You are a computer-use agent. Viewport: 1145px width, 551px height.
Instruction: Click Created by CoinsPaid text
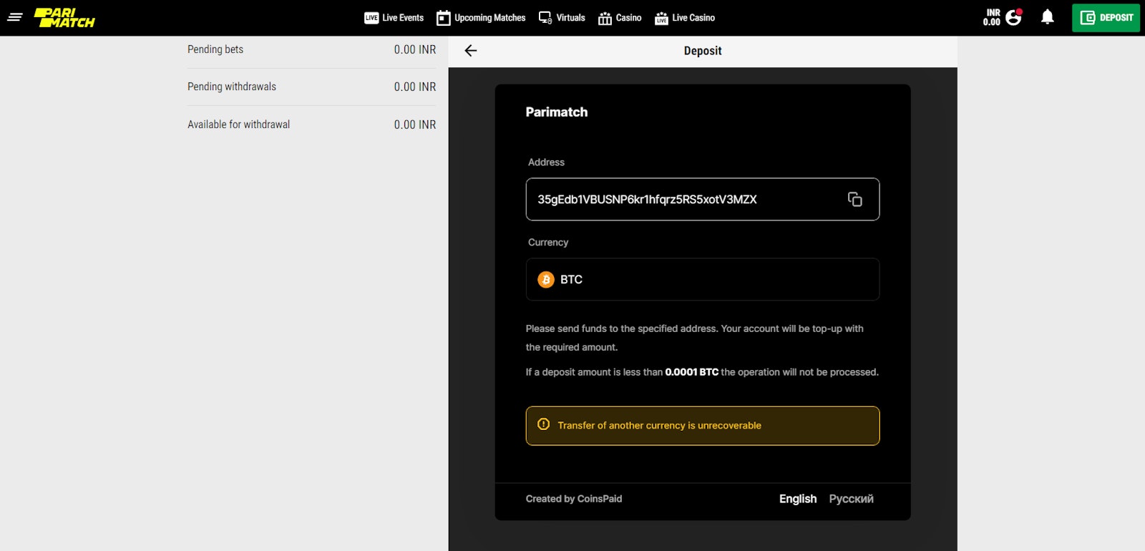point(573,499)
